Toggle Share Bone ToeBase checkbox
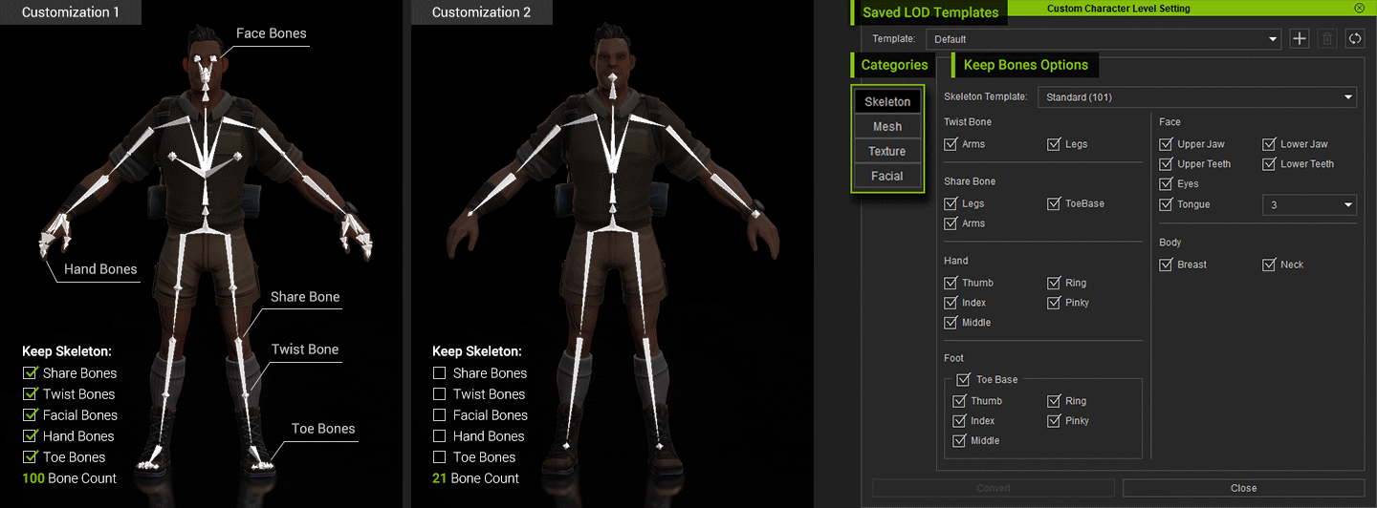Screen dimensions: 1377x508 pyautogui.click(x=1054, y=203)
